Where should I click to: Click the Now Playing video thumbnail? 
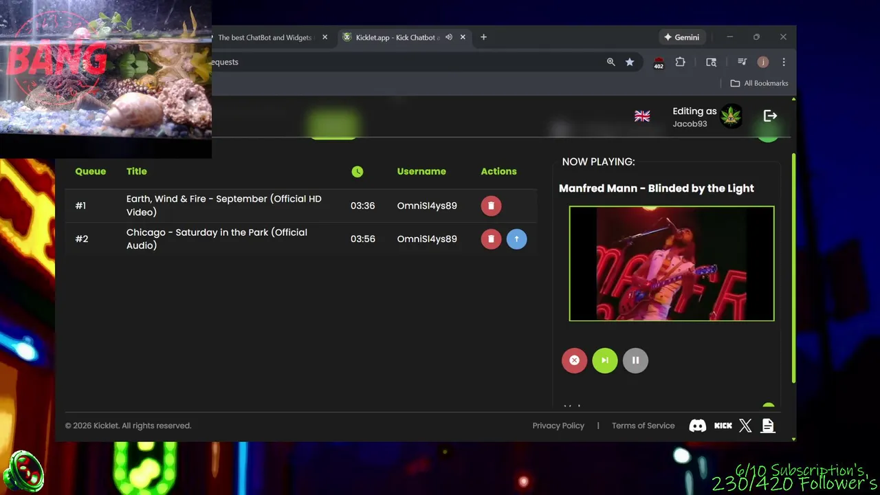coord(672,263)
